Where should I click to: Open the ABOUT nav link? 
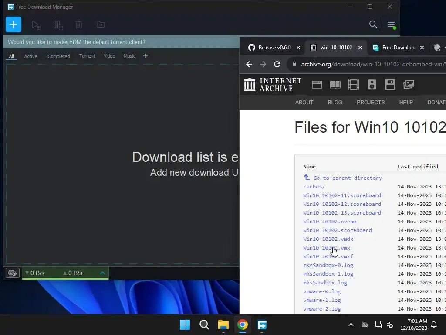304,102
